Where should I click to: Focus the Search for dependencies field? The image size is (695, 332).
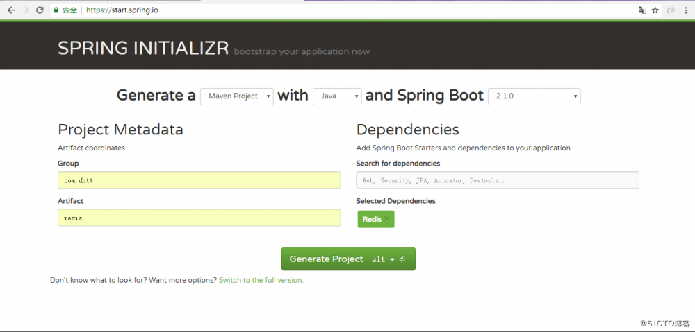(498, 180)
